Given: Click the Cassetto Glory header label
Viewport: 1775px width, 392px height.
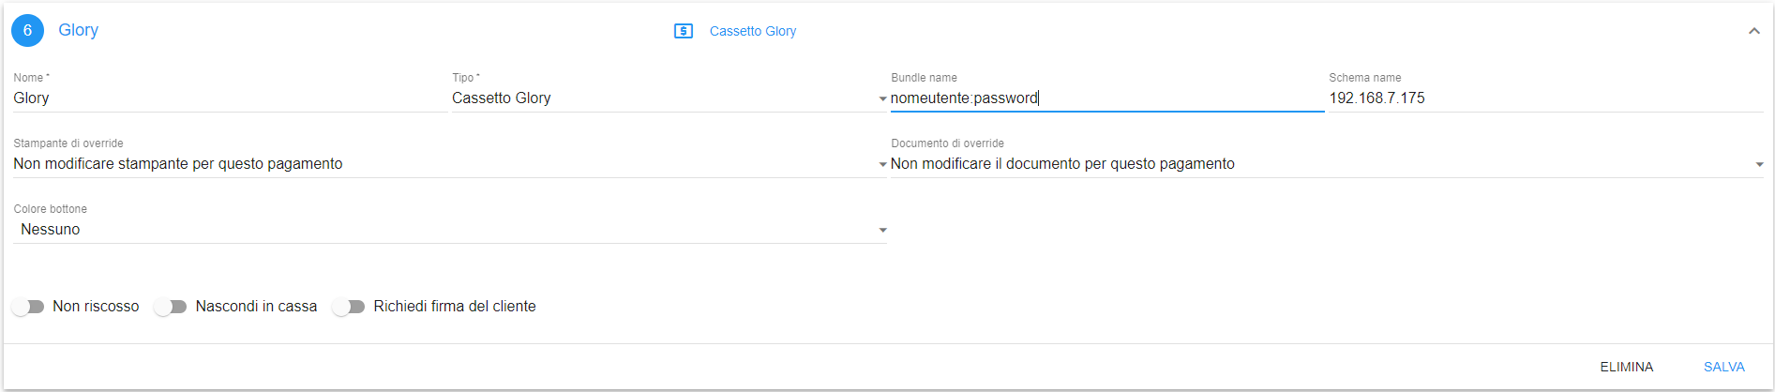Looking at the screenshot, I should 752,31.
